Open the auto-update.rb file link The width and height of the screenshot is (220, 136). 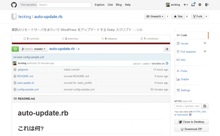coord(26,83)
